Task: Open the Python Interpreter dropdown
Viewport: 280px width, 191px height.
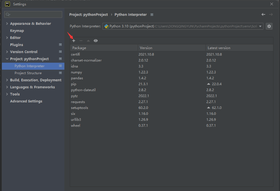Action: pos(183,26)
